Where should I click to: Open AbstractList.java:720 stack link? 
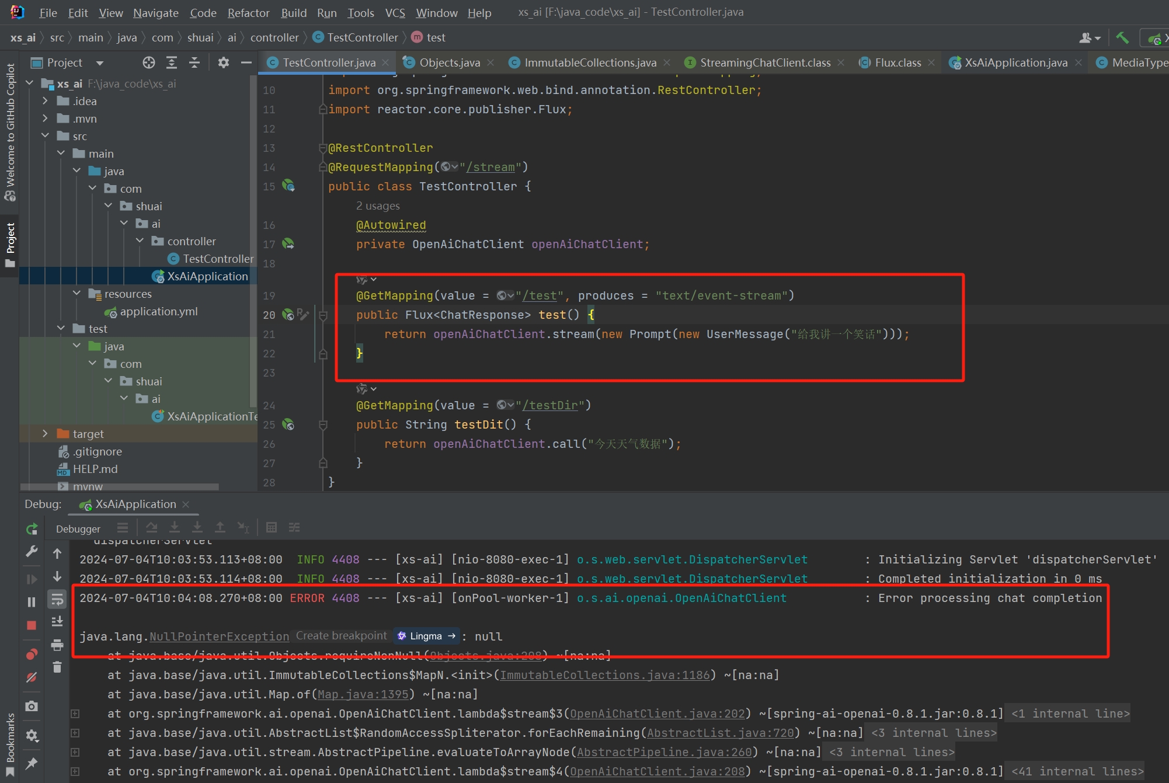click(x=721, y=733)
